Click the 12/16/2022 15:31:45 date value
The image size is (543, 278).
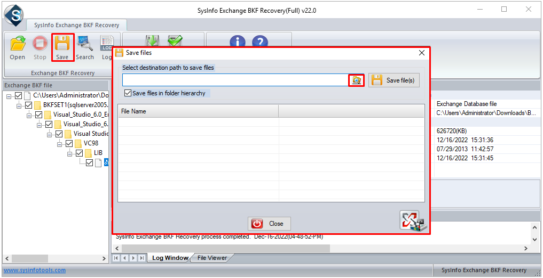click(x=465, y=158)
